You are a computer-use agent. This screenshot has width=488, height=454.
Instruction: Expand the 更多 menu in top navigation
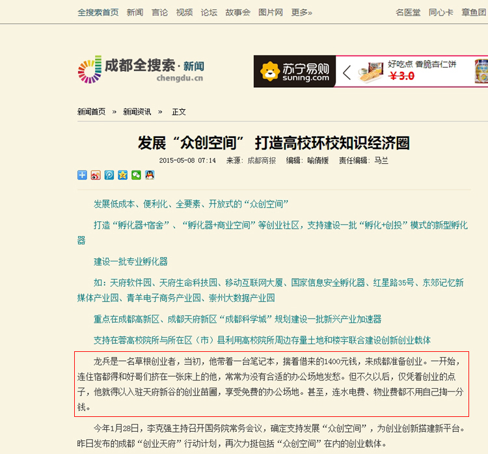click(301, 12)
